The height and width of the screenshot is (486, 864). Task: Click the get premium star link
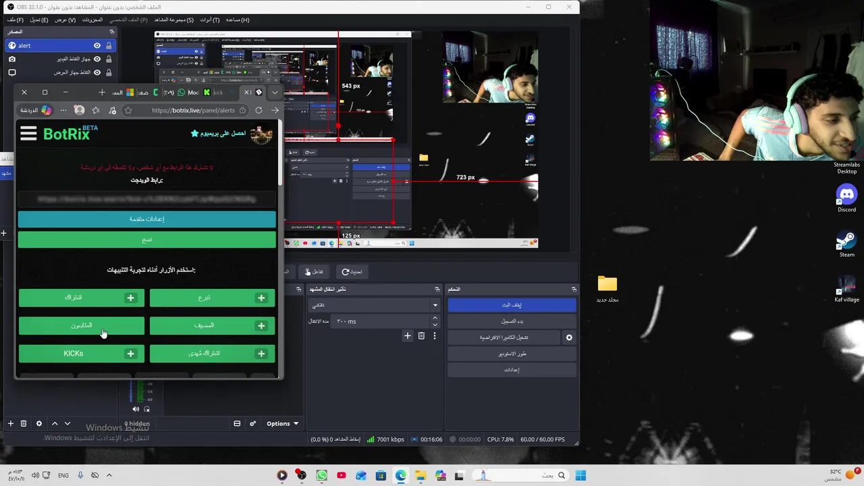(x=219, y=133)
